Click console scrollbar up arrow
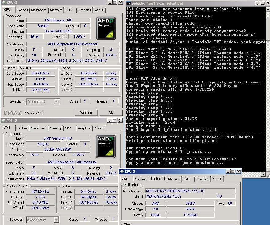270x225 pixels. (x=268, y=9)
